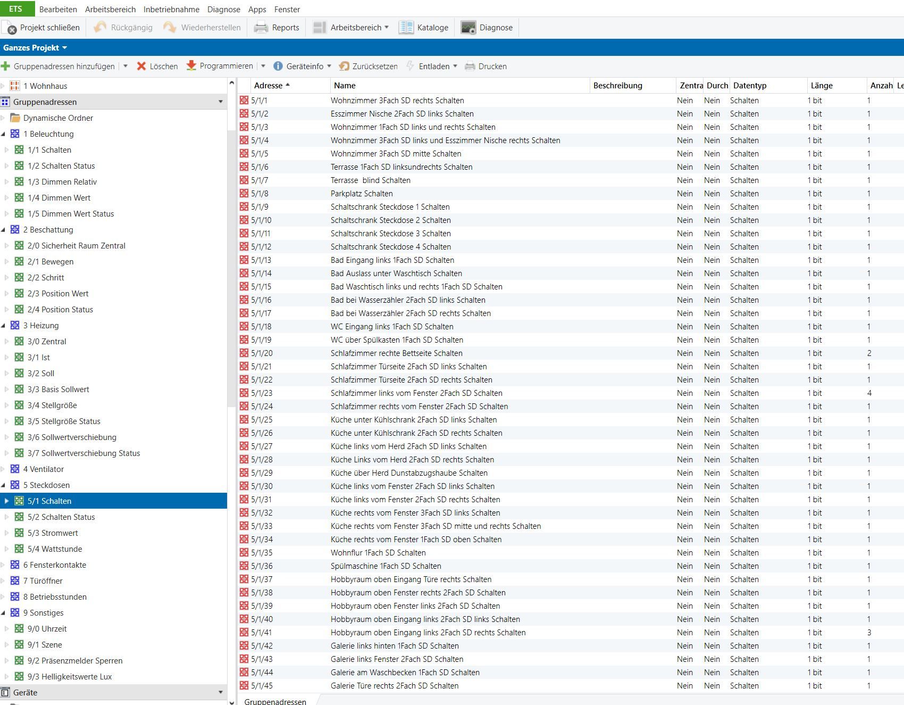Sort by the Datentyp column header
The height and width of the screenshot is (705, 904).
click(768, 85)
